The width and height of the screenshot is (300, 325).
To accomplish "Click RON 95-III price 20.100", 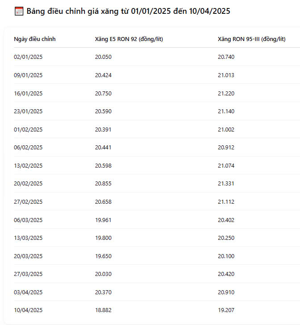I will tap(226, 256).
